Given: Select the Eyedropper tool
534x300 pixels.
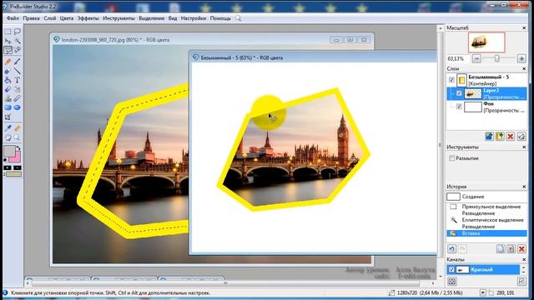Looking at the screenshot, I should pos(8,128).
